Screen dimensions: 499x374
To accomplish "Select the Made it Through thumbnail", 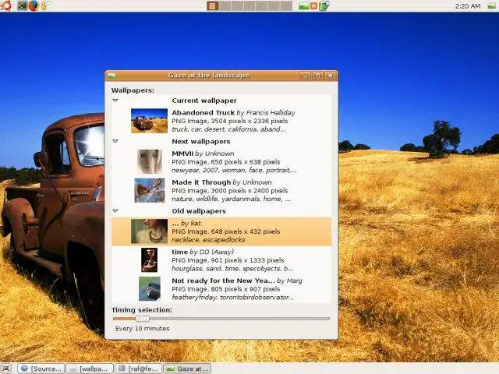I will (149, 190).
